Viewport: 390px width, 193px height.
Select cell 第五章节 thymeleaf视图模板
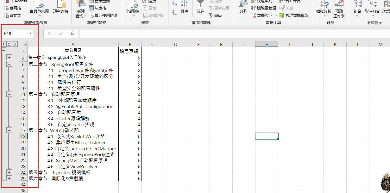tap(73, 172)
